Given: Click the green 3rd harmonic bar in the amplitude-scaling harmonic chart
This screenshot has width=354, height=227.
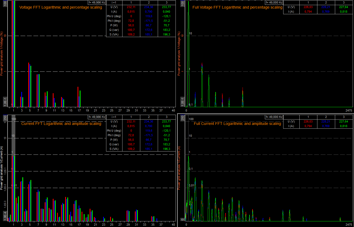Looking at the screenshot, I should click(x=23, y=199).
